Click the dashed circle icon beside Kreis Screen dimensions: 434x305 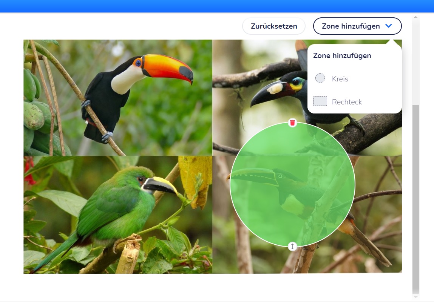(320, 78)
